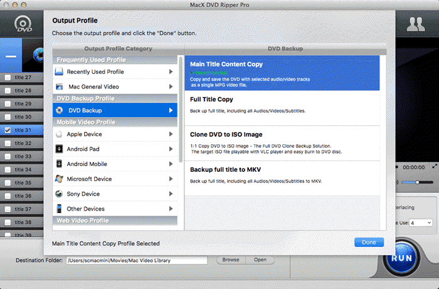The width and height of the screenshot is (439, 289).
Task: Uncheck the title 31 checkbox
Action: (x=8, y=130)
